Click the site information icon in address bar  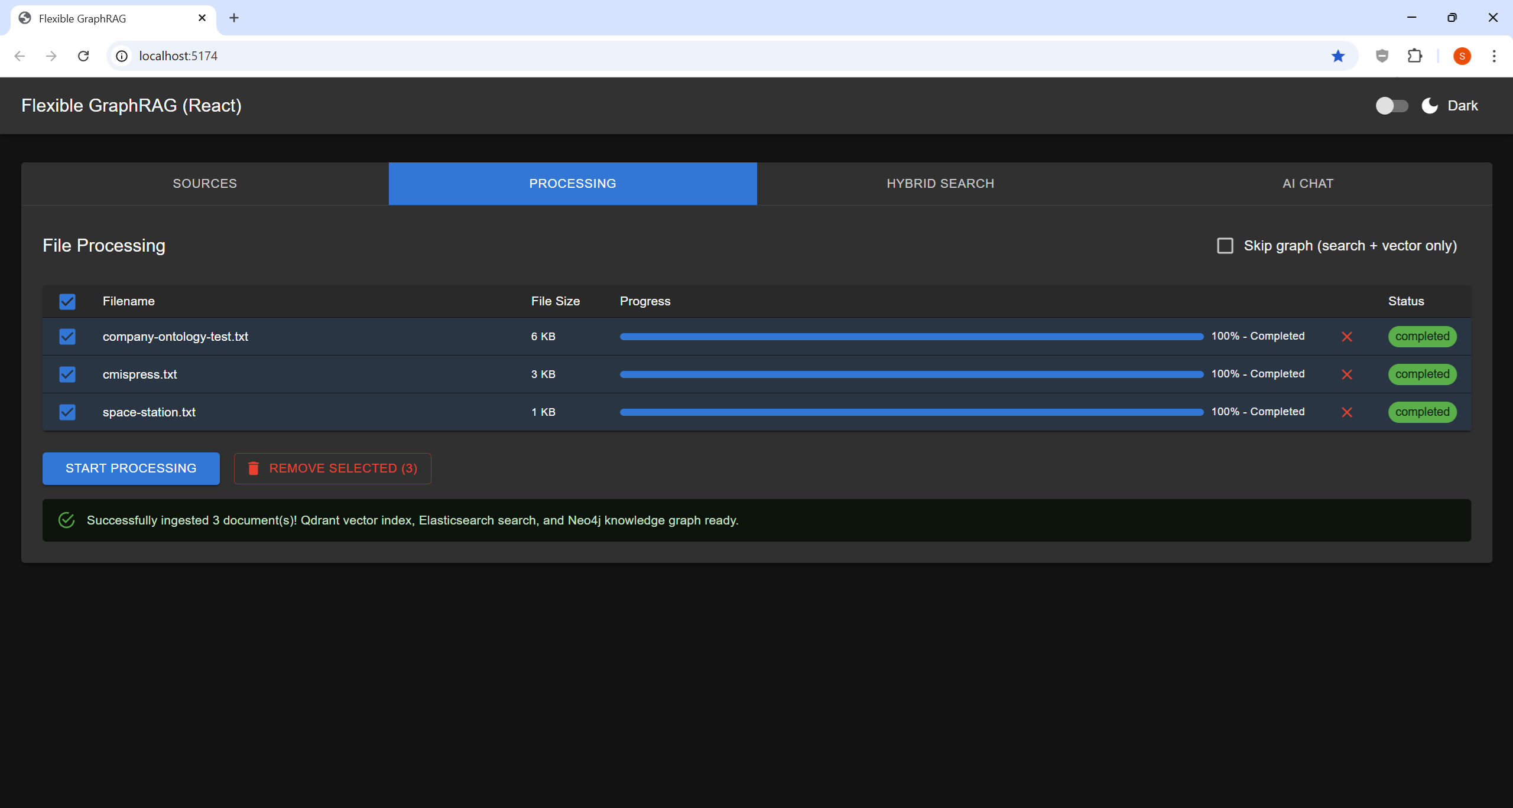[122, 56]
